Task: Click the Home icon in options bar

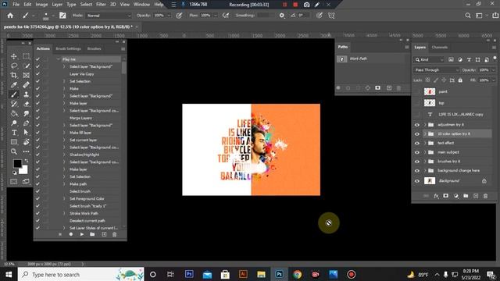Action: tap(10, 16)
